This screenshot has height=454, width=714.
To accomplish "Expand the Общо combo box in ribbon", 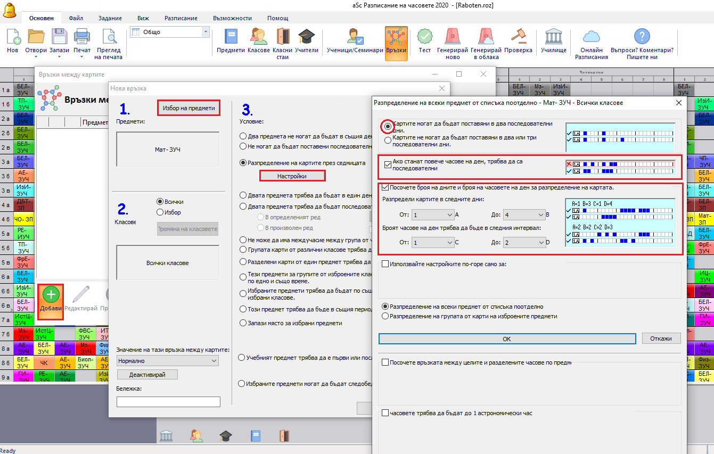I will pyautogui.click(x=205, y=32).
